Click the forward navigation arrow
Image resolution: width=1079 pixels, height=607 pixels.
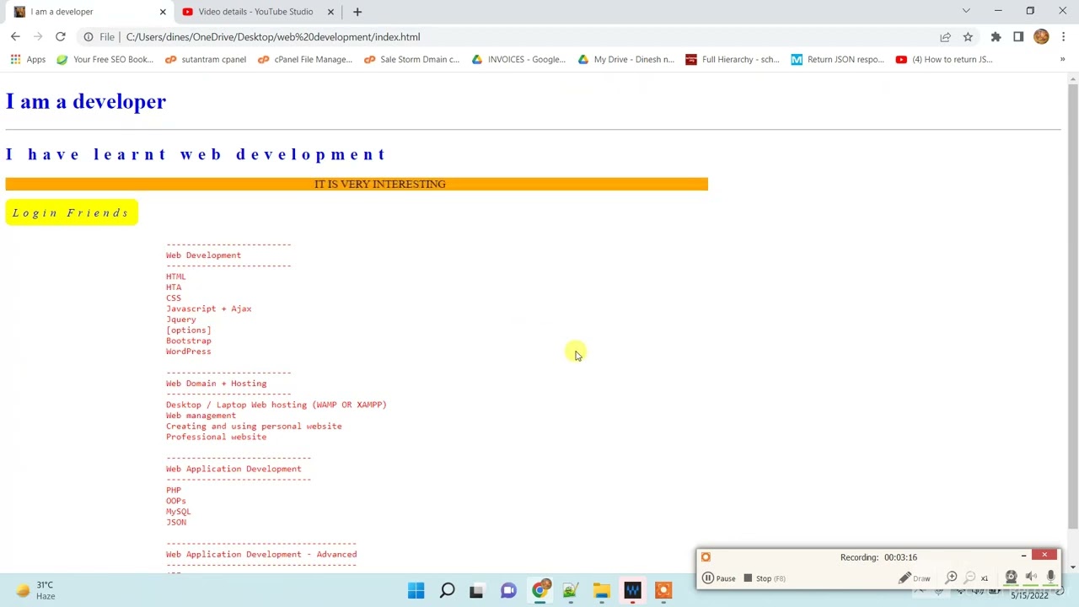point(38,37)
